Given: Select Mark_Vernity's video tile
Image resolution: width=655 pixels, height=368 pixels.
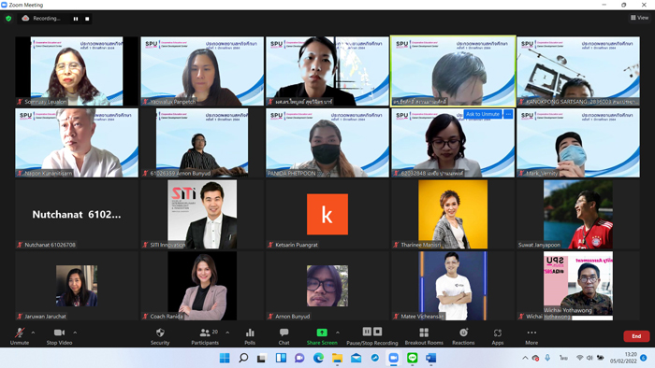Looking at the screenshot, I should coord(578,143).
